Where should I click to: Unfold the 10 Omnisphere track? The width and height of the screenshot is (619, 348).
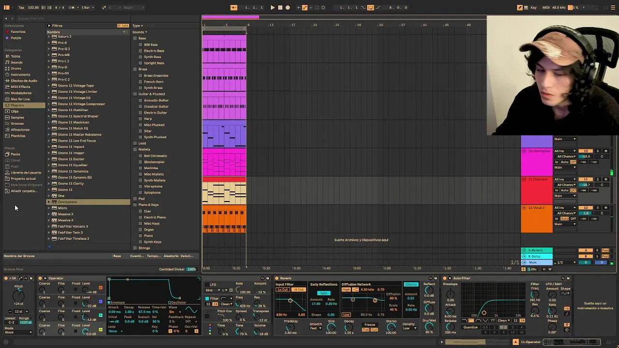(x=524, y=151)
